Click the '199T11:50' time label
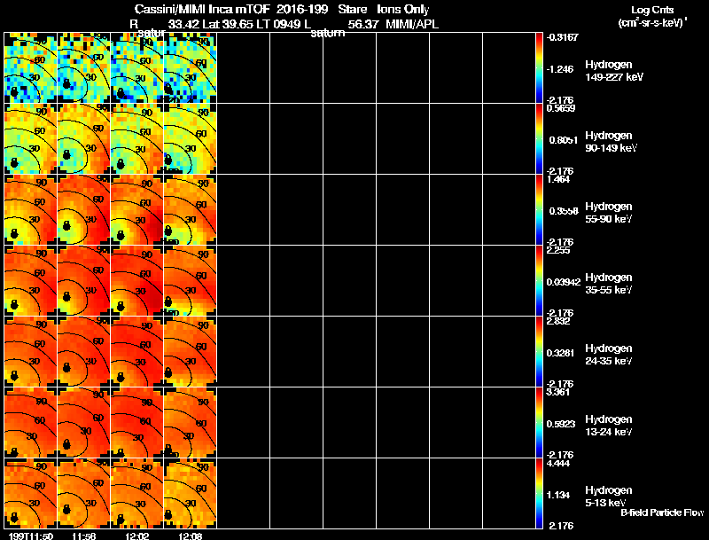This screenshot has height=540, width=709. click(30, 536)
